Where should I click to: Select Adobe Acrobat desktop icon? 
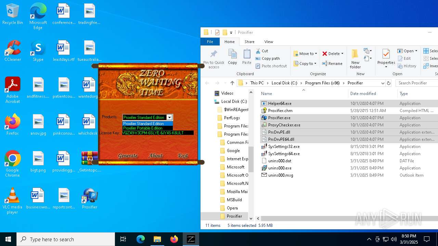pyautogui.click(x=13, y=90)
